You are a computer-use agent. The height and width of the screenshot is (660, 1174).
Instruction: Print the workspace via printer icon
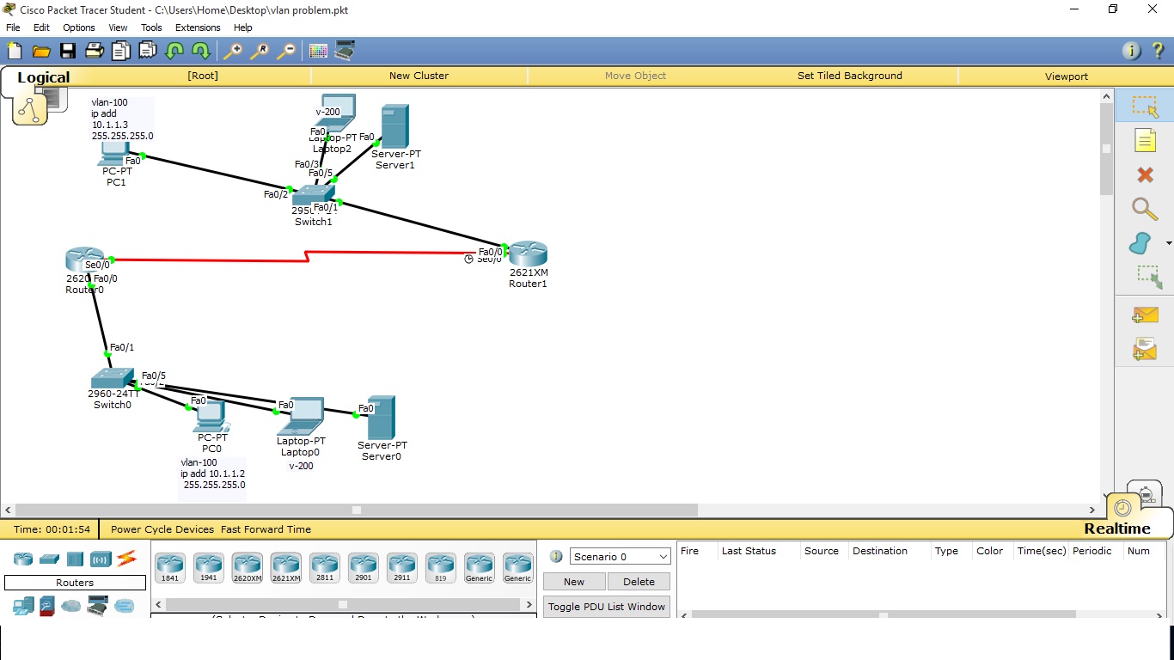click(94, 51)
